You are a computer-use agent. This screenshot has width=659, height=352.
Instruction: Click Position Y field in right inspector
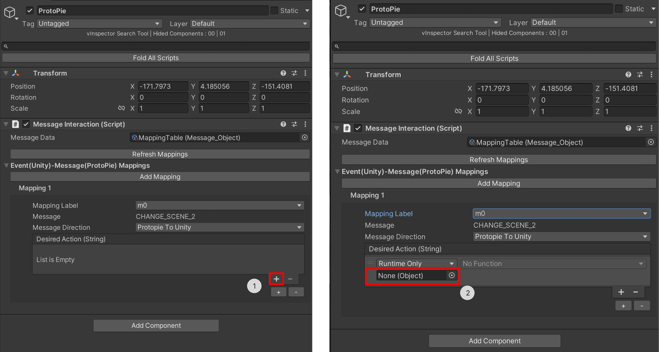pyautogui.click(x=566, y=88)
